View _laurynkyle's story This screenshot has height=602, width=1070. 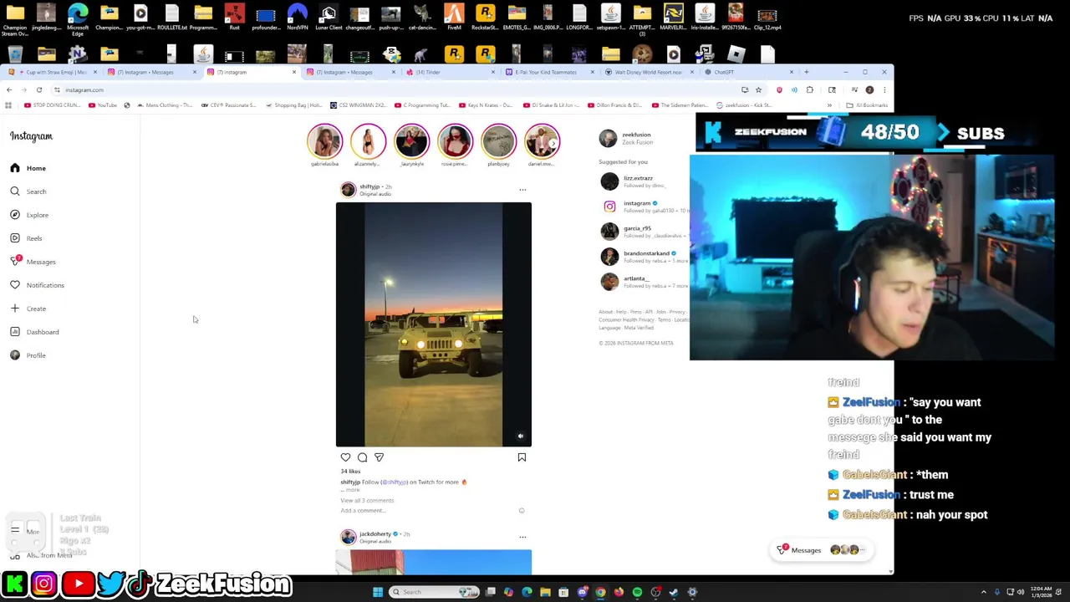click(411, 141)
